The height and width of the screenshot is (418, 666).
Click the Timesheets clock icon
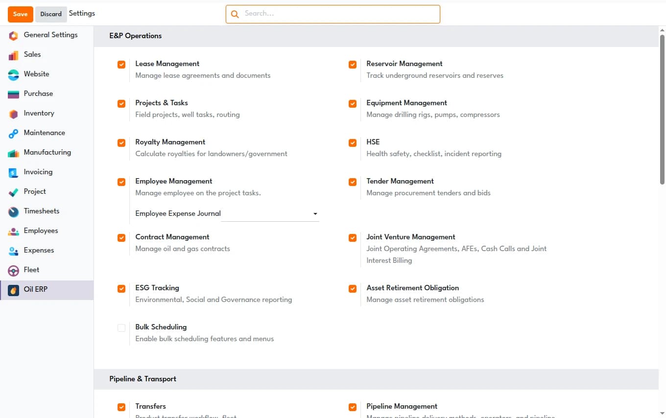tap(14, 211)
